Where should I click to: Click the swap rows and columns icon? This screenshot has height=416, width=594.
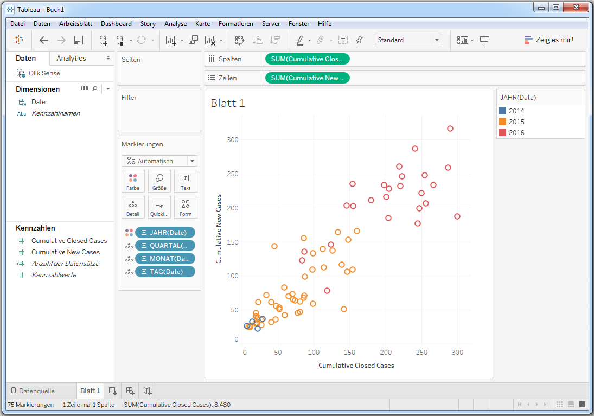tap(239, 40)
